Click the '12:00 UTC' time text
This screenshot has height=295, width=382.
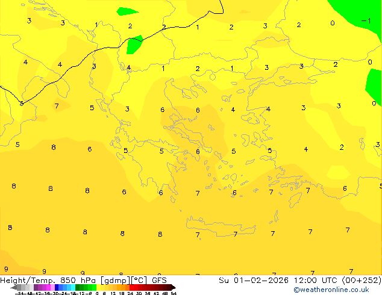[317, 281]
